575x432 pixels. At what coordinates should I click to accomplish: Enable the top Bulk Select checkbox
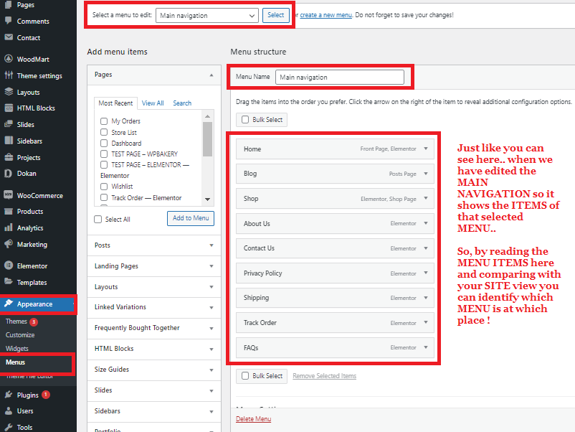(245, 120)
